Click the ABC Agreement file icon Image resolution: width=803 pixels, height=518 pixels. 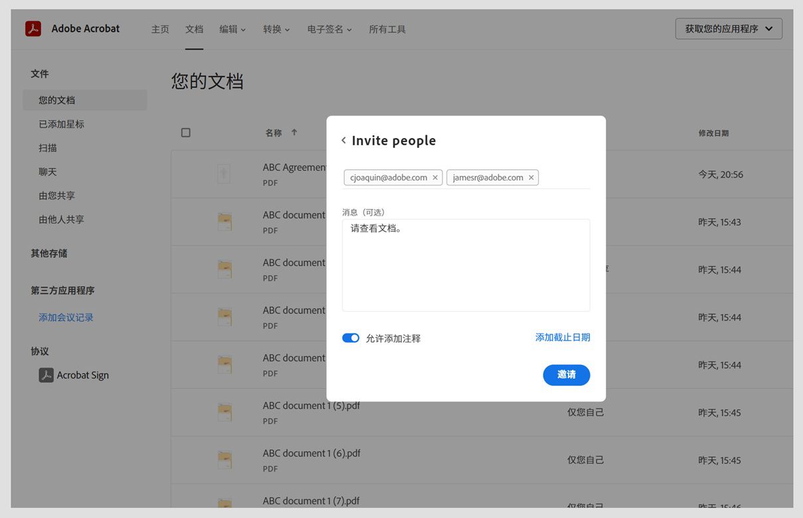(224, 173)
